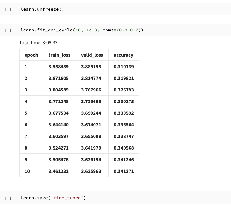The width and height of the screenshot is (231, 210).
Task: Select accuracy value 0.325793
Action: click(x=124, y=90)
